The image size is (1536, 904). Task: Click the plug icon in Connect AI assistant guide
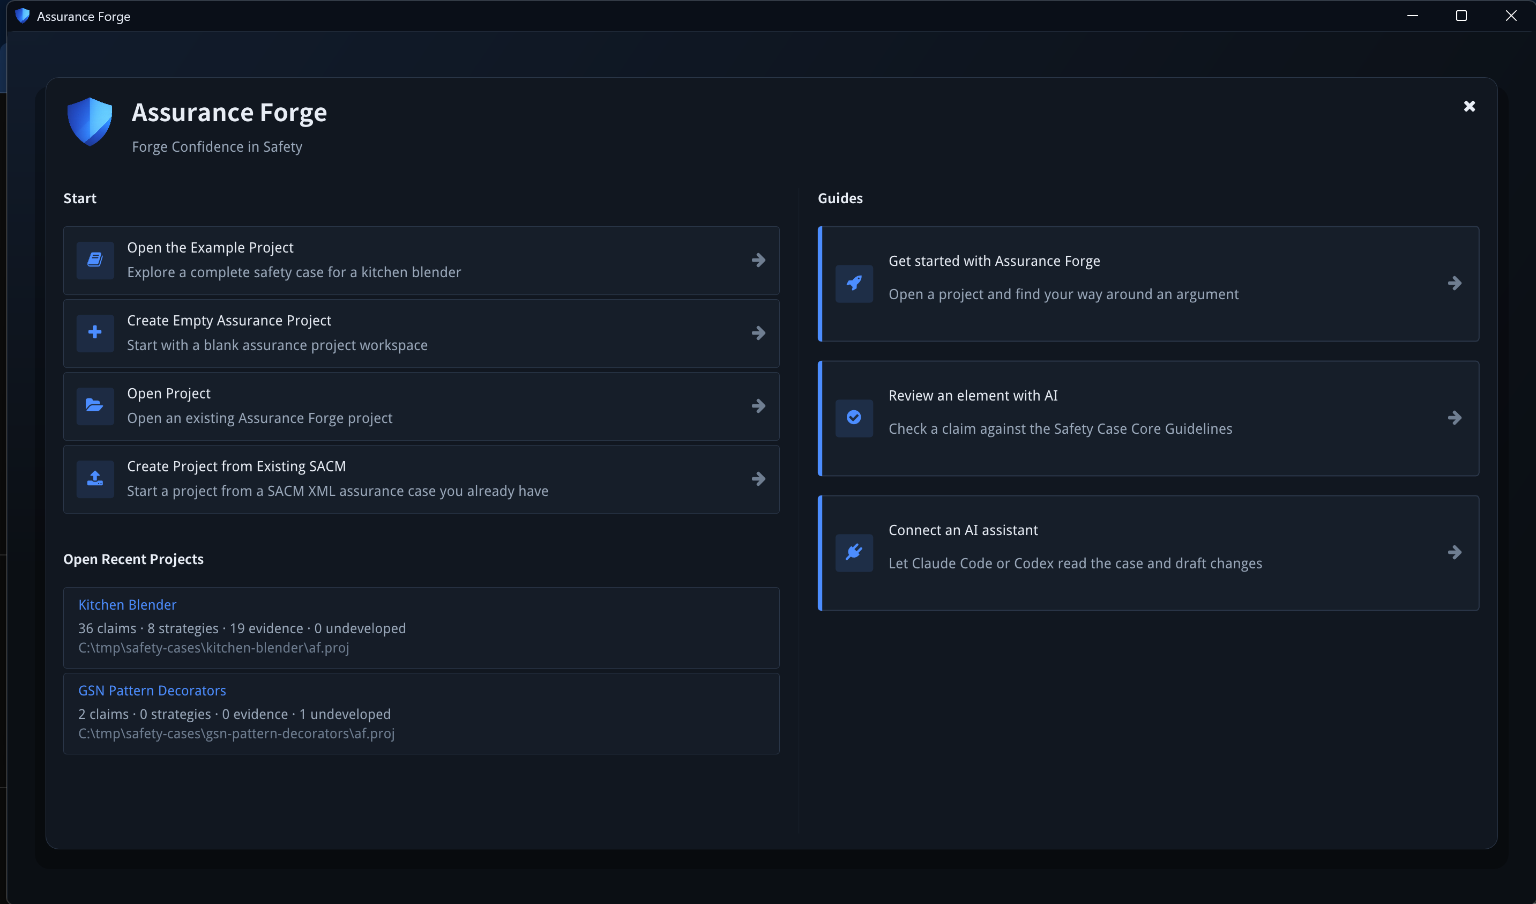click(x=854, y=552)
